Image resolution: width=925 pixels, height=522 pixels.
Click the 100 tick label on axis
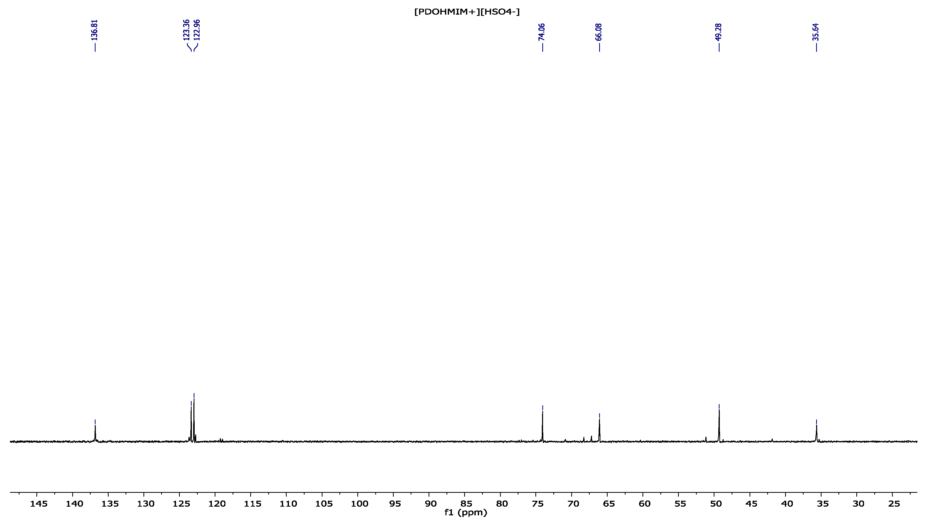pos(359,504)
